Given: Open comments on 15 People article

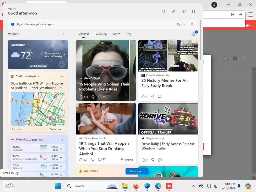Looking at the screenshot, I should pos(100,97).
